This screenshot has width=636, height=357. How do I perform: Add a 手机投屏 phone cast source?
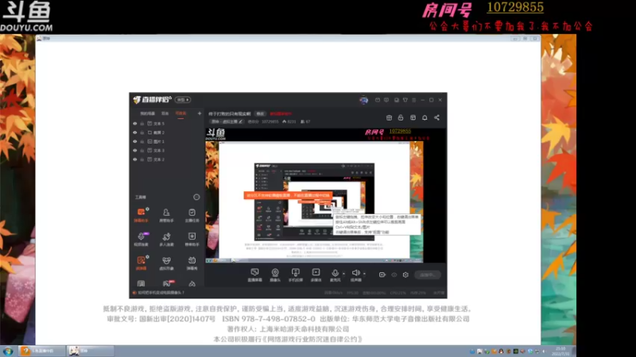[295, 274]
